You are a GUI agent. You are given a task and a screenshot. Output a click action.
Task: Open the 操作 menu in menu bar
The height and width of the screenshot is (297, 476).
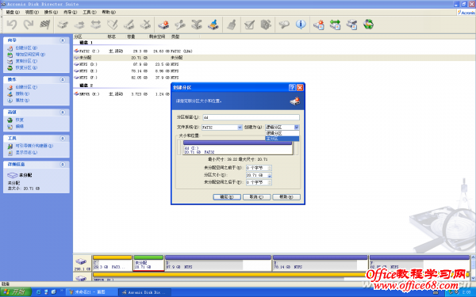point(51,13)
